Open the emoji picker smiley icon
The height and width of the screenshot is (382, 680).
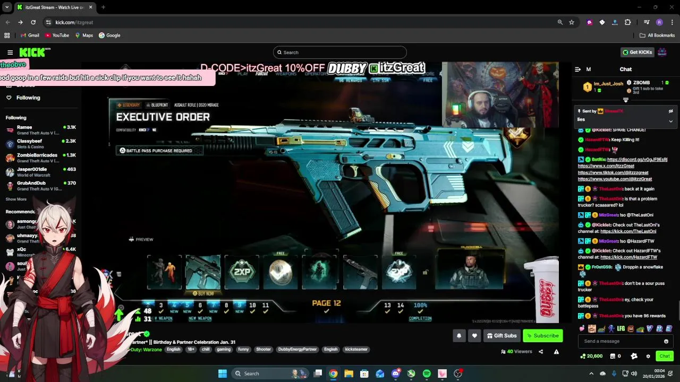[x=666, y=341]
